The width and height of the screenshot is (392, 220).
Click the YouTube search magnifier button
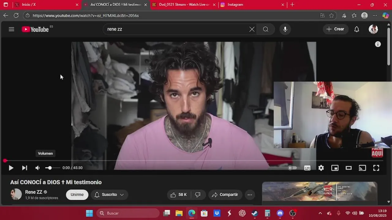coord(266,29)
